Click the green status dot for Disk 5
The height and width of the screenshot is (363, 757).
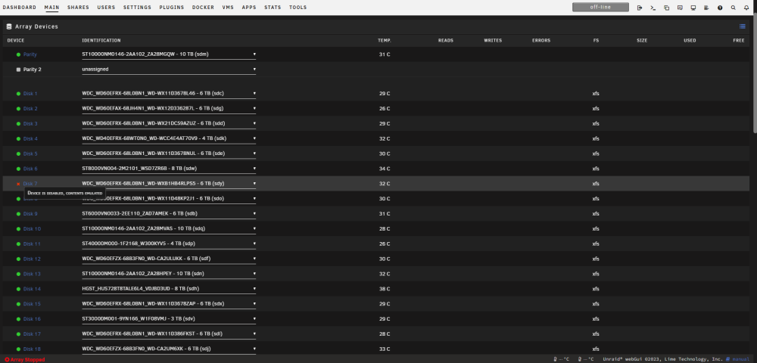18,154
